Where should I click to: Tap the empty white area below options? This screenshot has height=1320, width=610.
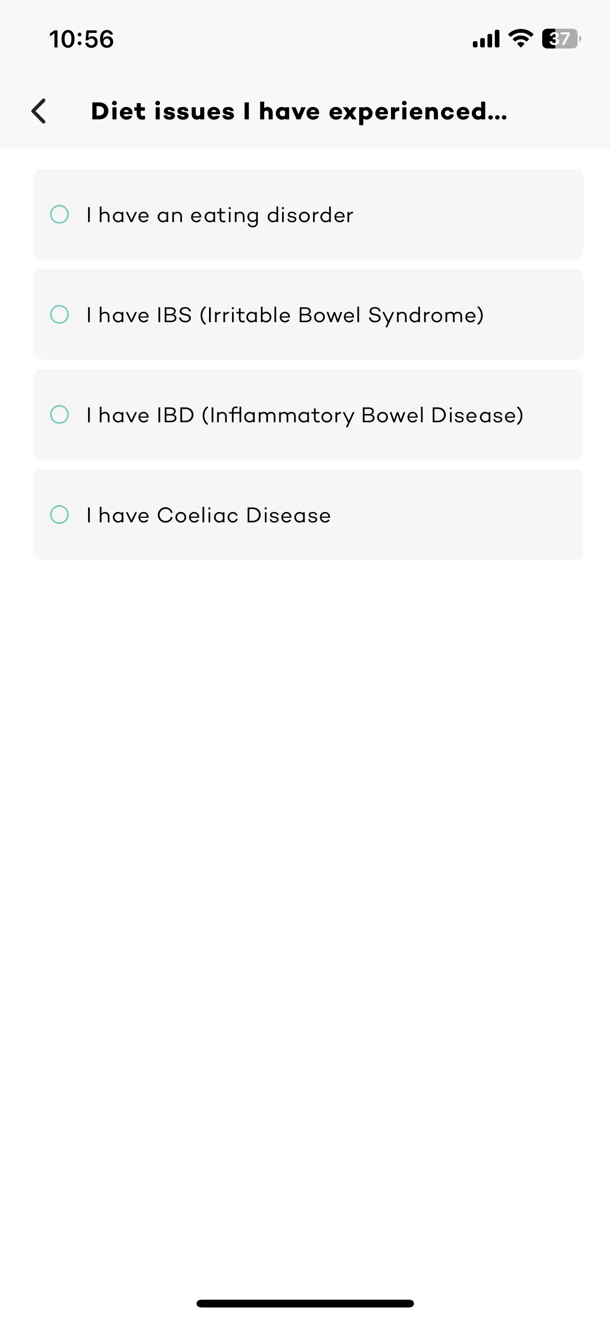[x=305, y=886]
